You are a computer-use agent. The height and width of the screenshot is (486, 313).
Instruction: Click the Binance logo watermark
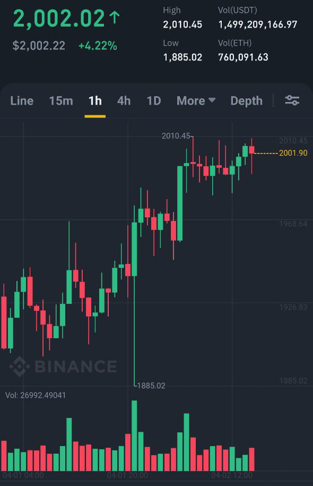pos(63,366)
